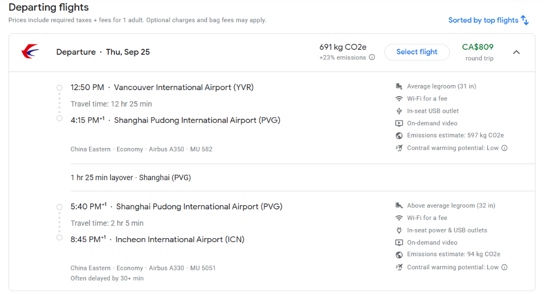Viewport: 544px width, 294px height.
Task: Click the sort arrows icon
Action: click(525, 20)
